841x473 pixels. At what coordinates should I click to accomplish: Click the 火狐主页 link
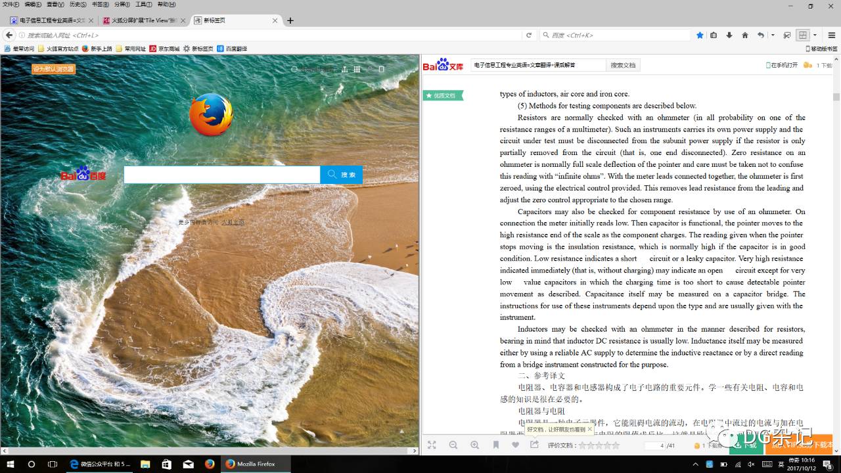pos(233,223)
